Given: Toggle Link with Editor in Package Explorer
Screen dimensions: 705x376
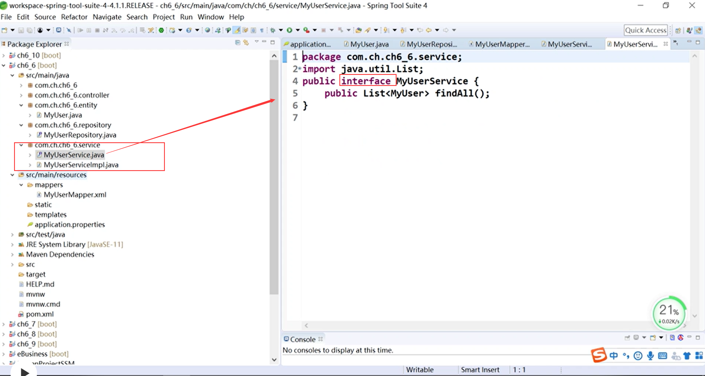Looking at the screenshot, I should 246,43.
